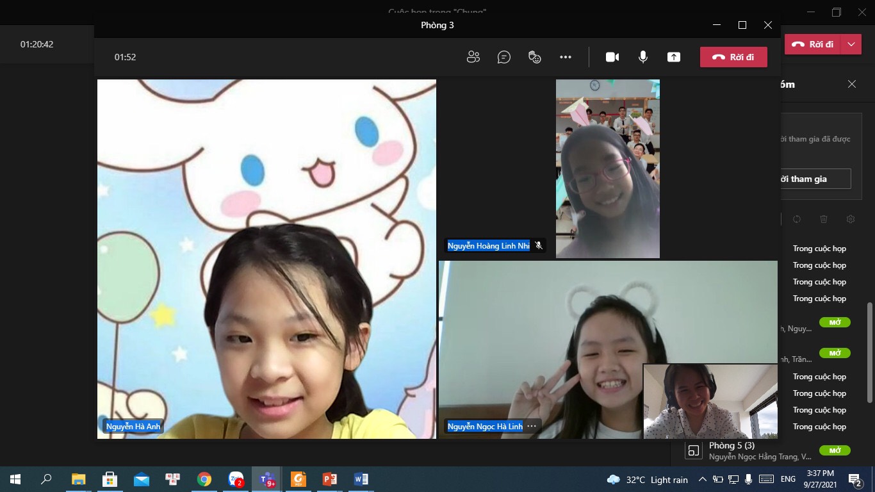This screenshot has height=492, width=875.
Task: Open the meeting chat conversation
Action: (504, 57)
